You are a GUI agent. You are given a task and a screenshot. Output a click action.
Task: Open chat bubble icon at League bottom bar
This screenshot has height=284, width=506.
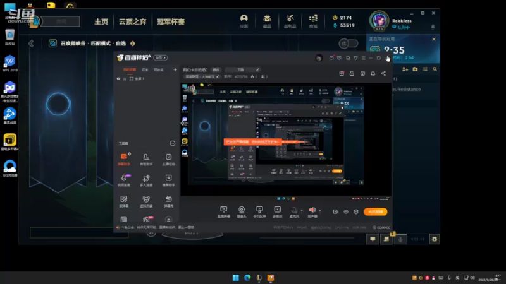(373, 239)
